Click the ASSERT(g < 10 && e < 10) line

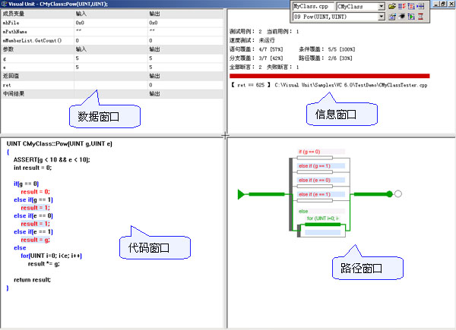point(52,159)
